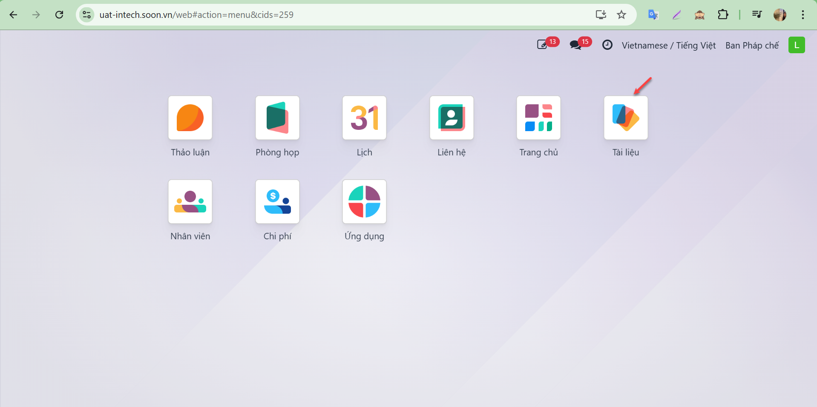Reload the current page
The height and width of the screenshot is (407, 817).
click(59, 15)
